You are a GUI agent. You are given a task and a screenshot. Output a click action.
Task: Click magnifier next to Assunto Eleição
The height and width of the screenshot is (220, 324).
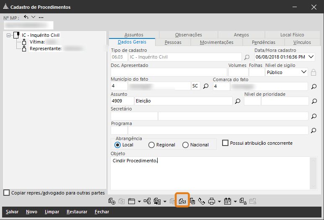tap(238, 101)
